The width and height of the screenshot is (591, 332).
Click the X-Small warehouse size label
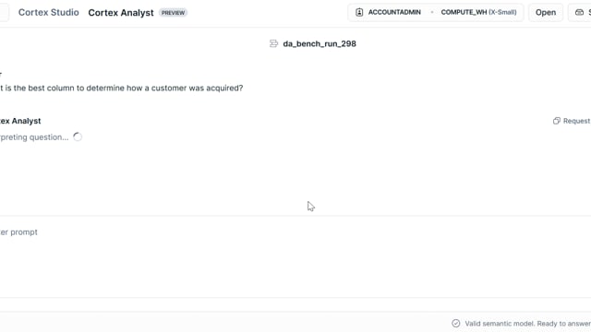coord(502,12)
